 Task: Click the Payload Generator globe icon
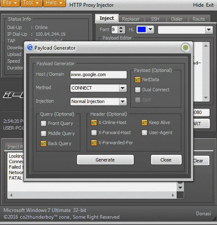tap(30, 48)
